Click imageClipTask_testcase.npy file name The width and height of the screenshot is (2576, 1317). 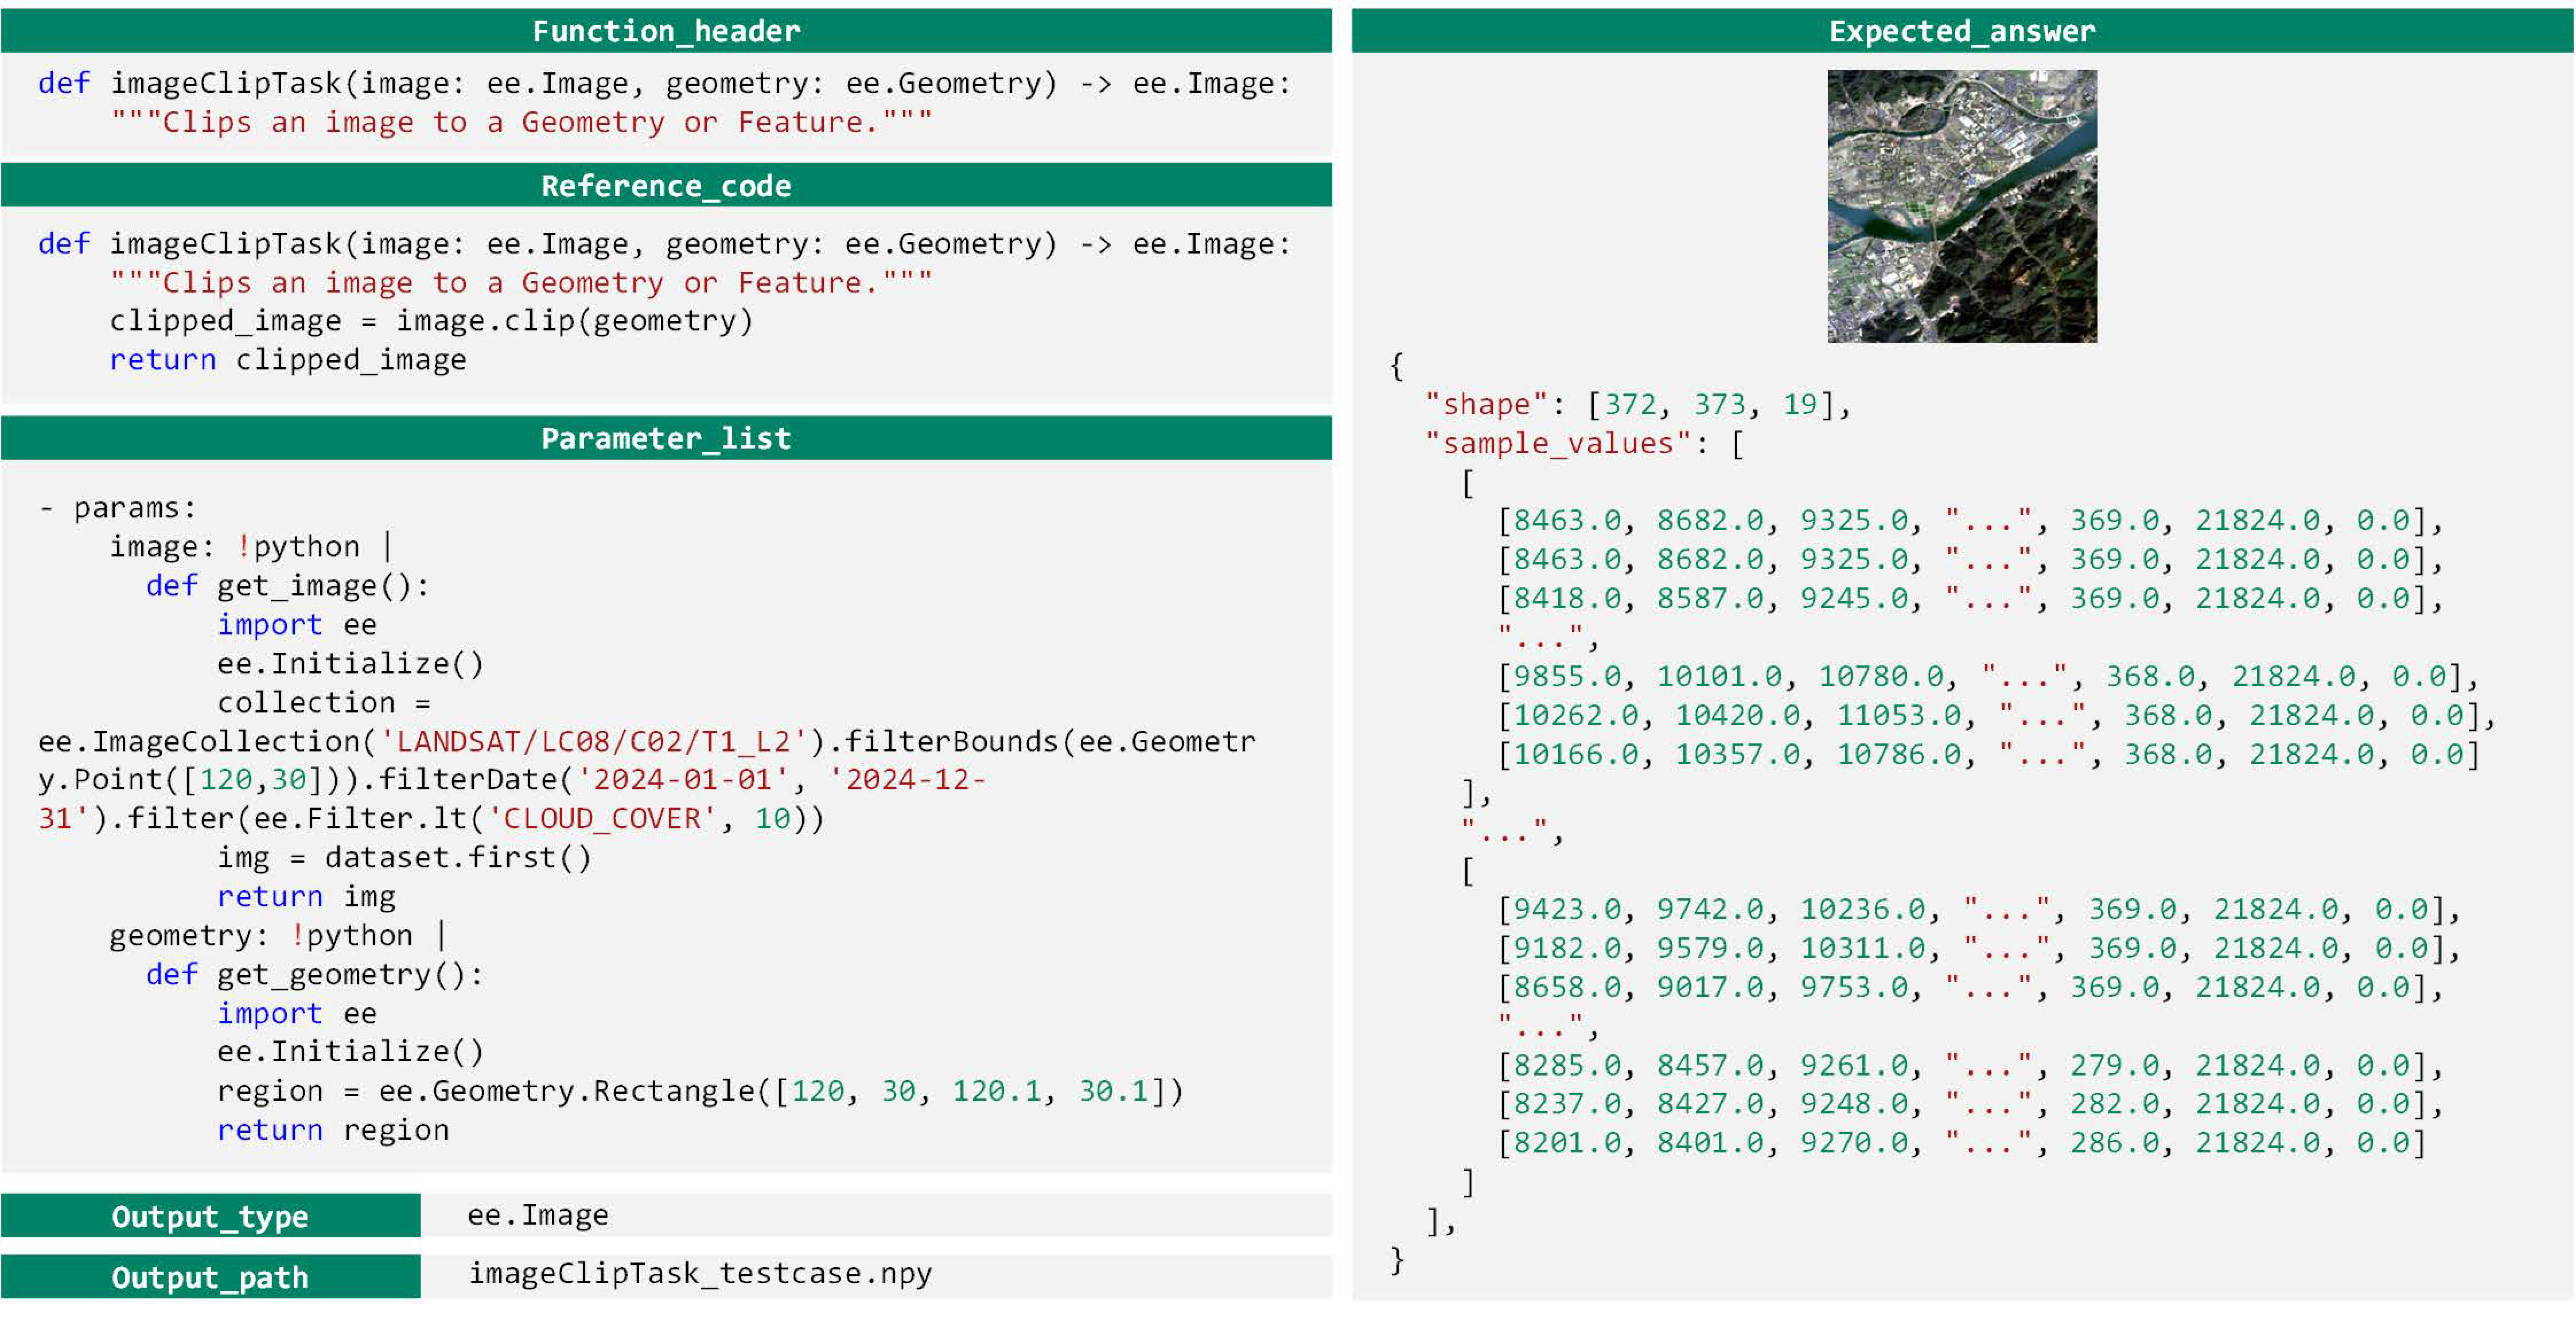pos(700,1273)
